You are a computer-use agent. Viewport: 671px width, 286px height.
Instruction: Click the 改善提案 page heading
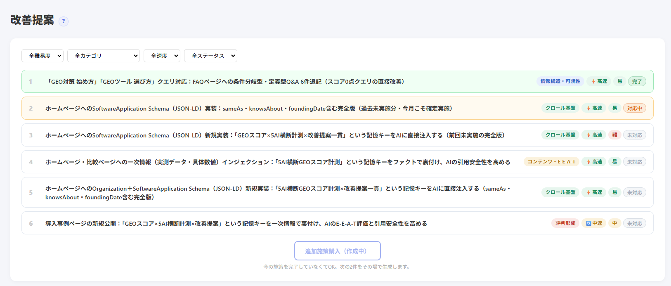(32, 20)
